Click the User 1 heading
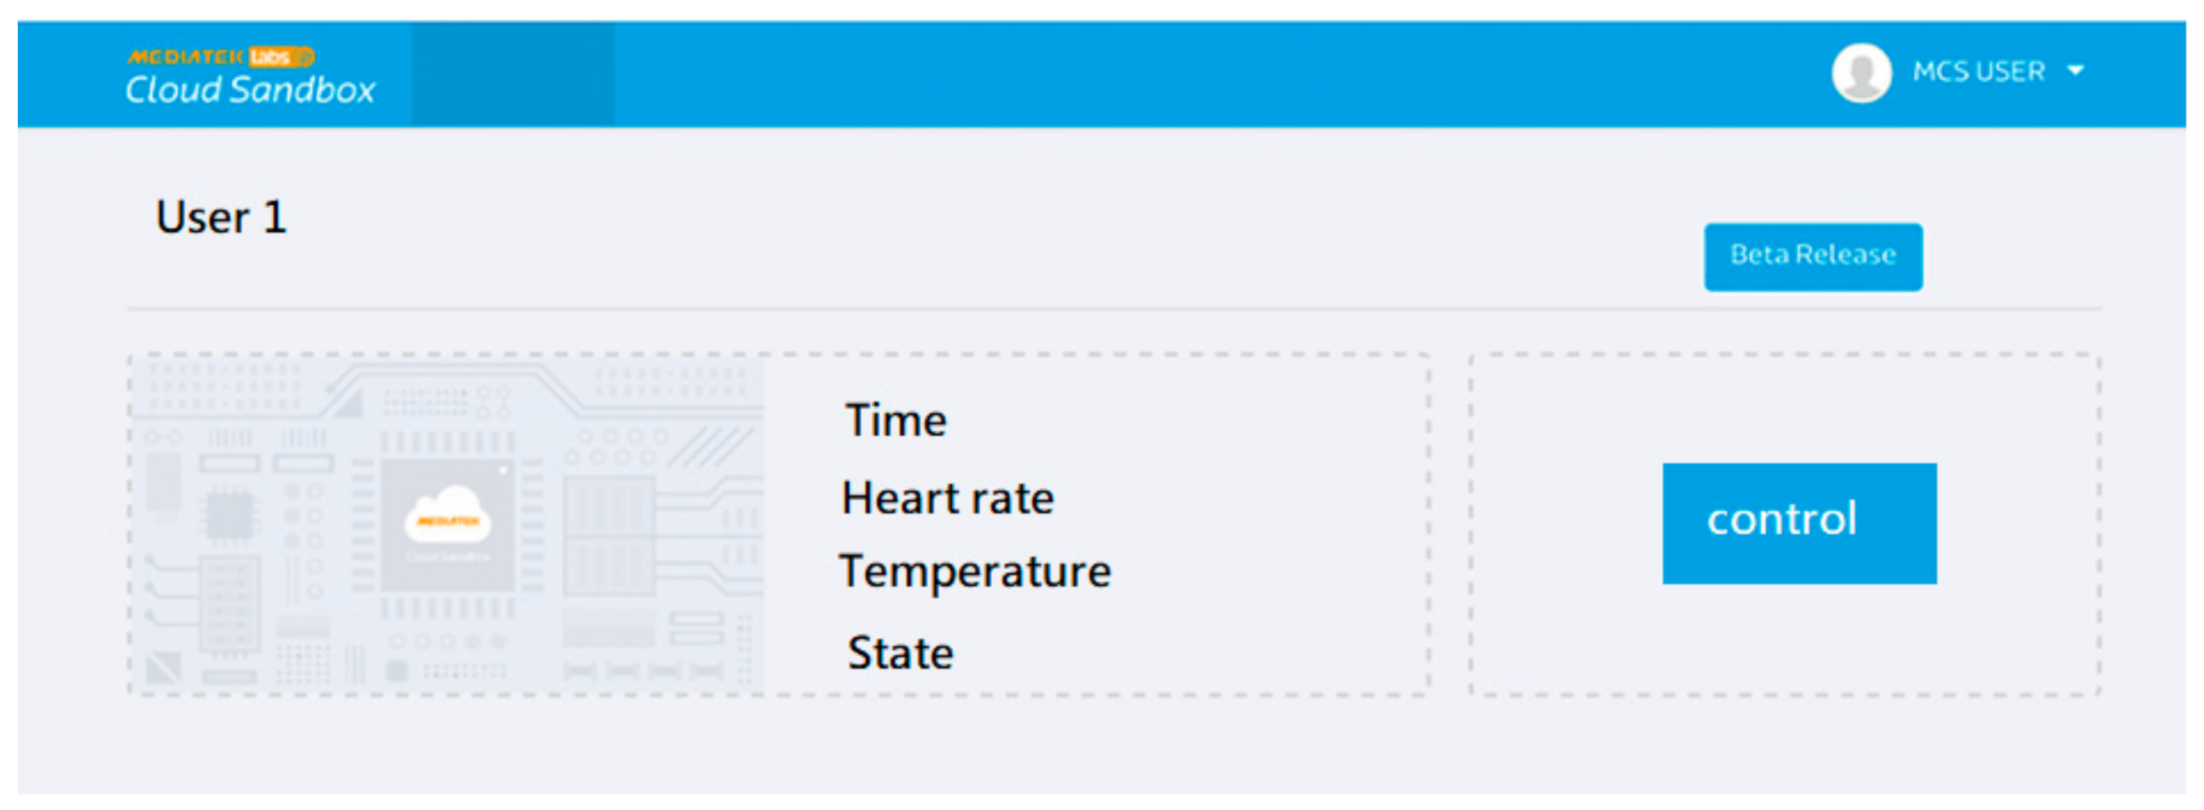The image size is (2204, 810). coord(221,217)
